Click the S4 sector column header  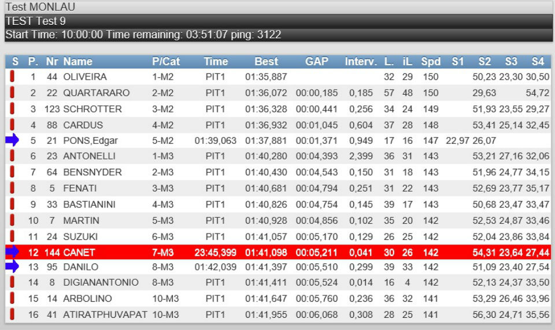point(538,61)
